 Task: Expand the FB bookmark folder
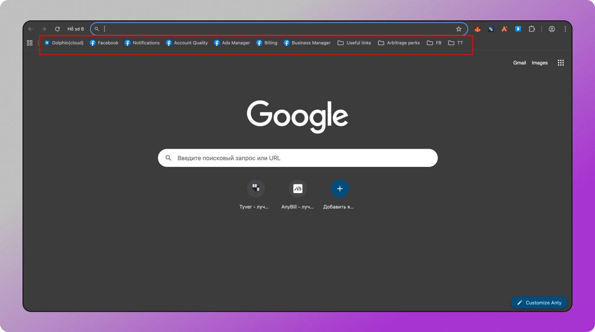[434, 43]
